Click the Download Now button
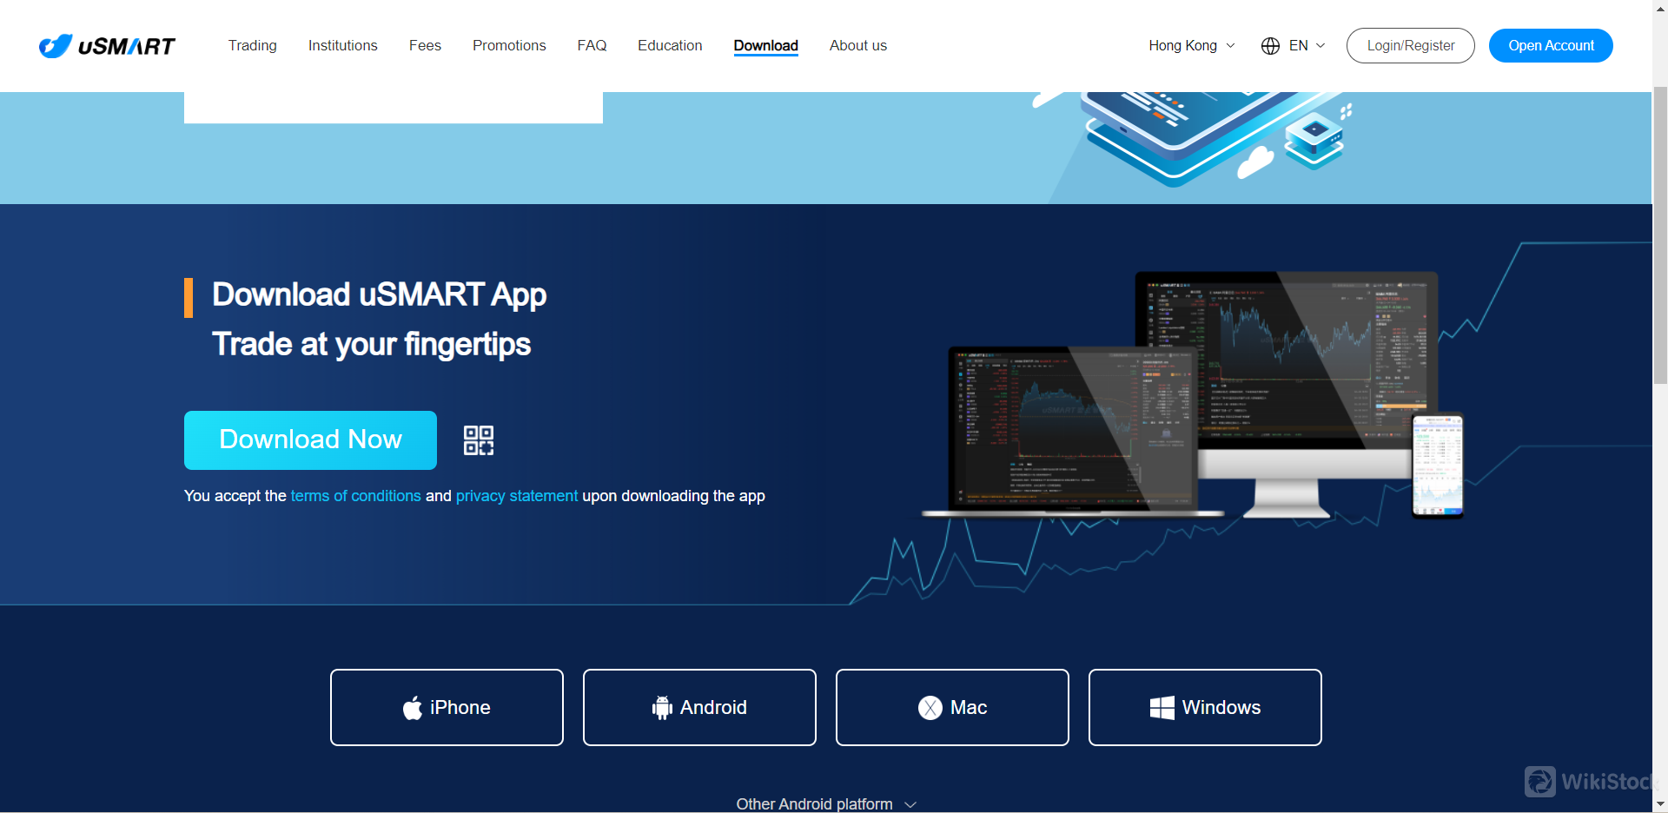This screenshot has height=813, width=1668. click(x=310, y=440)
